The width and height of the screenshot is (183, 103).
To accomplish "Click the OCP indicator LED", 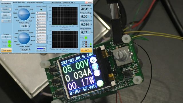I will 86,44.
